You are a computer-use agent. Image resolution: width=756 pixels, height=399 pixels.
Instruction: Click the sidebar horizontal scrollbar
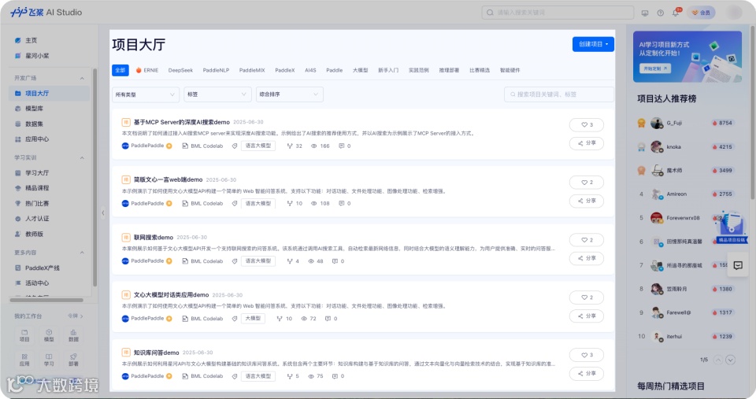click(x=46, y=300)
